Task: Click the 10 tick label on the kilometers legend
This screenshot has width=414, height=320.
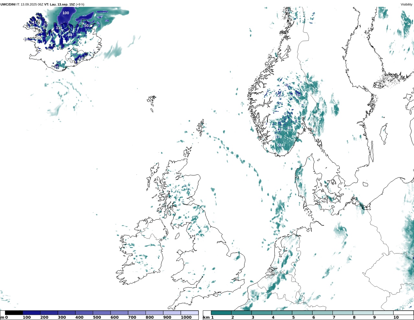Action: pos(396,317)
